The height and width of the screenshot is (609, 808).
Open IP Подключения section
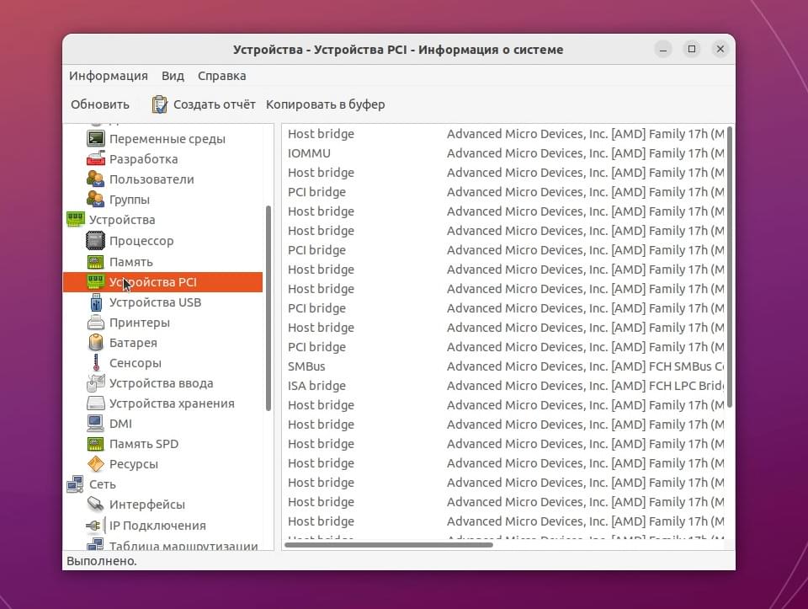157,526
